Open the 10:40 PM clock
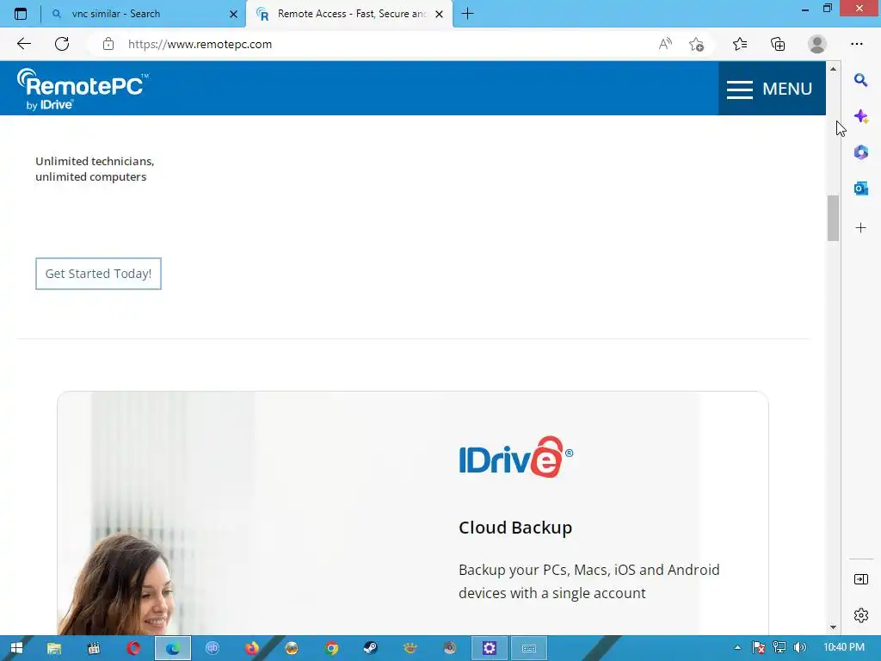This screenshot has height=661, width=881. click(x=844, y=647)
